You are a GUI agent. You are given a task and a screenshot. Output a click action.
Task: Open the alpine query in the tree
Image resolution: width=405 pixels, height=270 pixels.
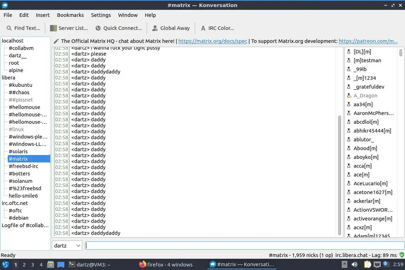pyautogui.click(x=16, y=70)
